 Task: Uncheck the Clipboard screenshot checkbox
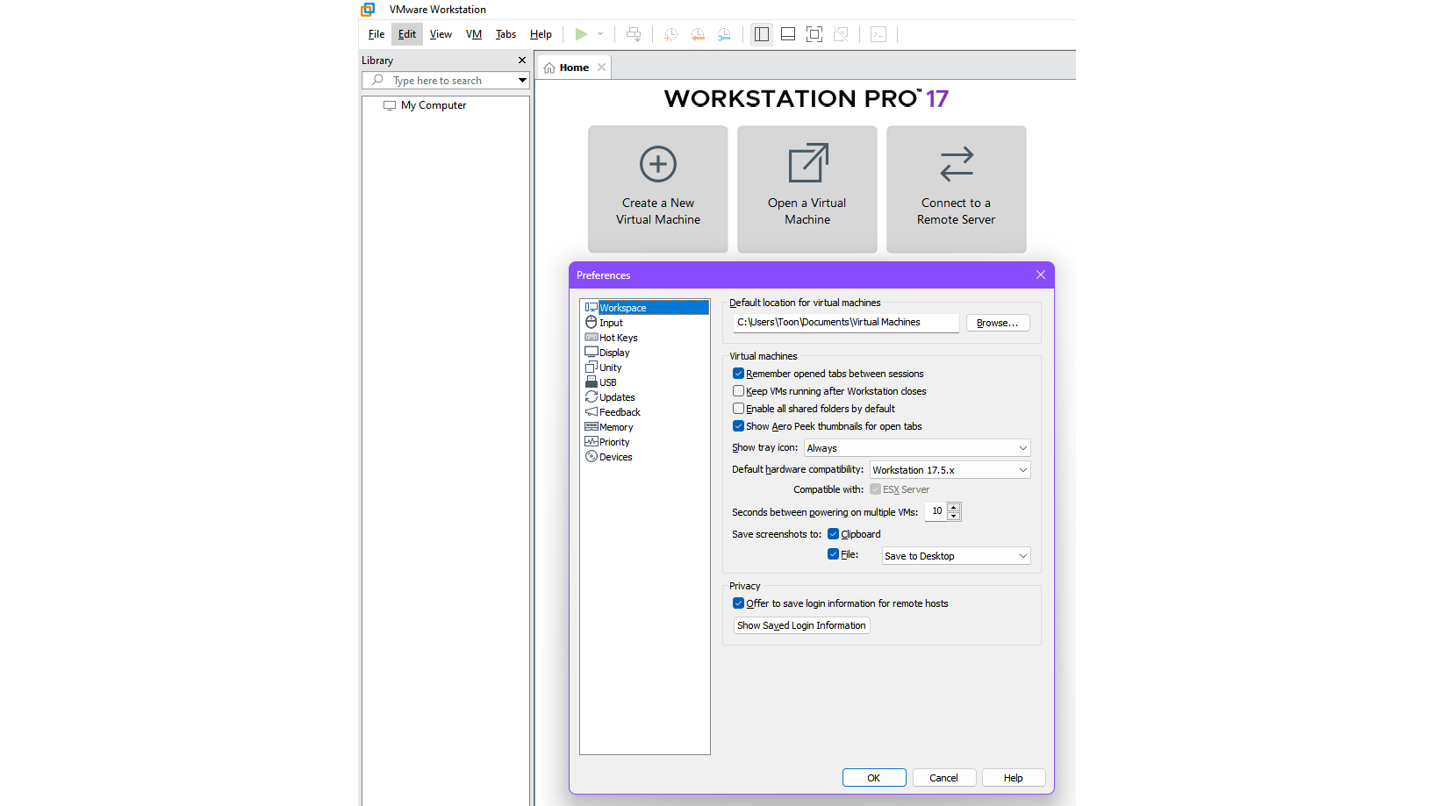coord(833,534)
